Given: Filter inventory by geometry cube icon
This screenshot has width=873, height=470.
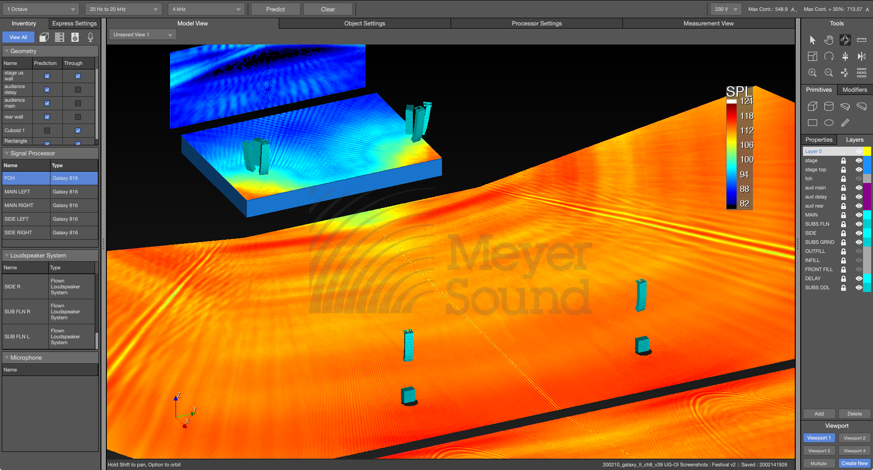Looking at the screenshot, I should click(44, 37).
